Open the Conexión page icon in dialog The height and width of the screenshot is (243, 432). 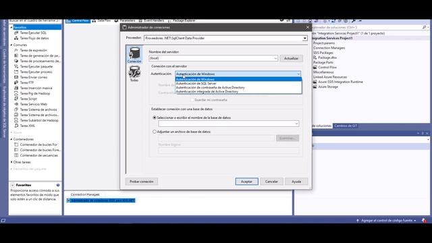[x=134, y=53]
